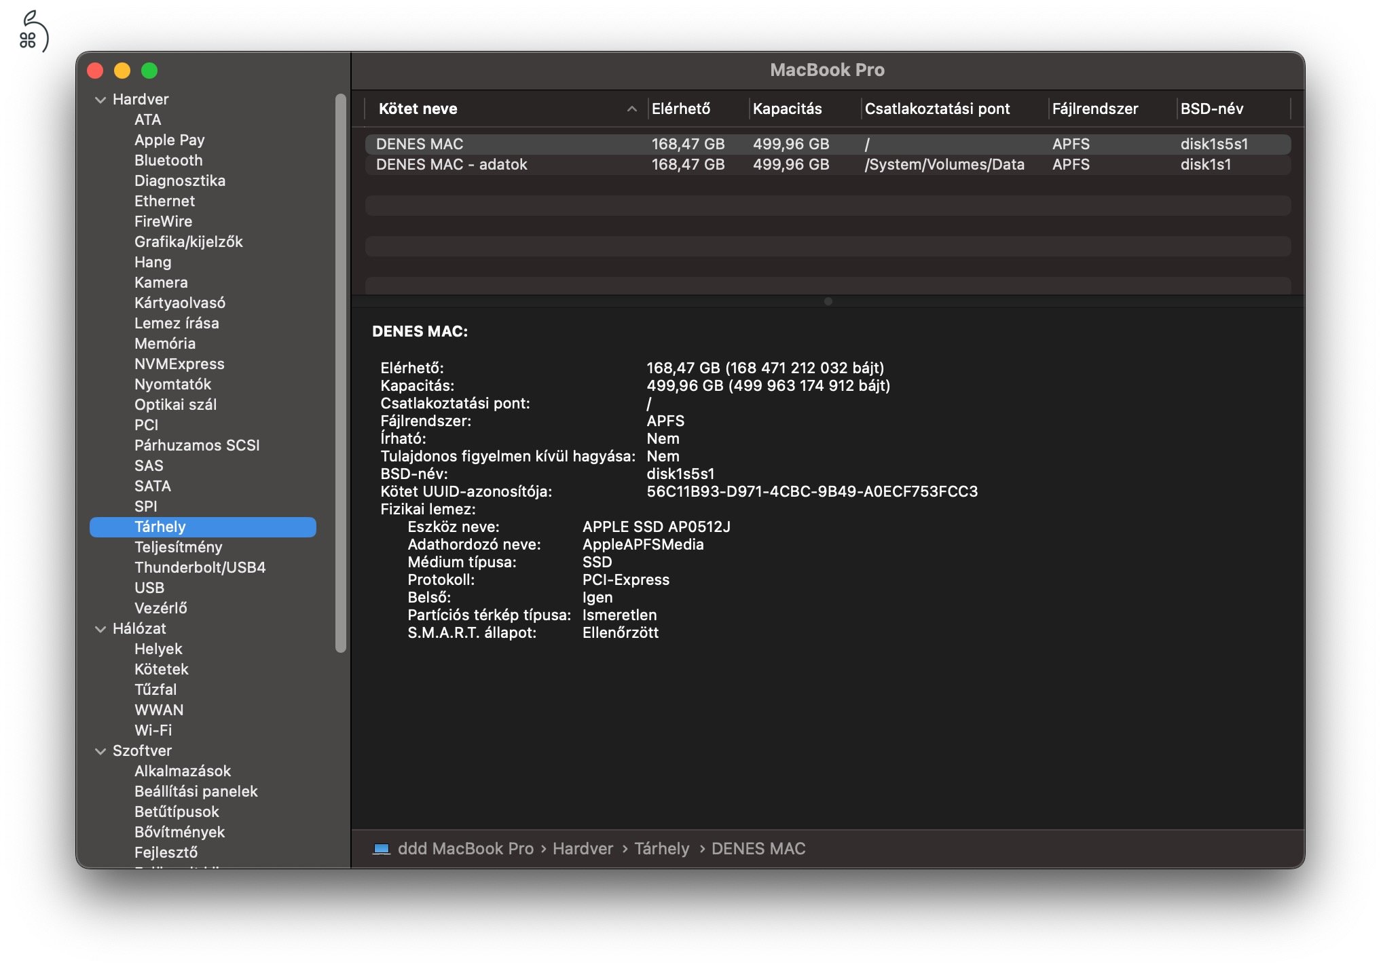This screenshot has width=1381, height=969.
Task: Collapse the Hardver section
Action: point(99,99)
